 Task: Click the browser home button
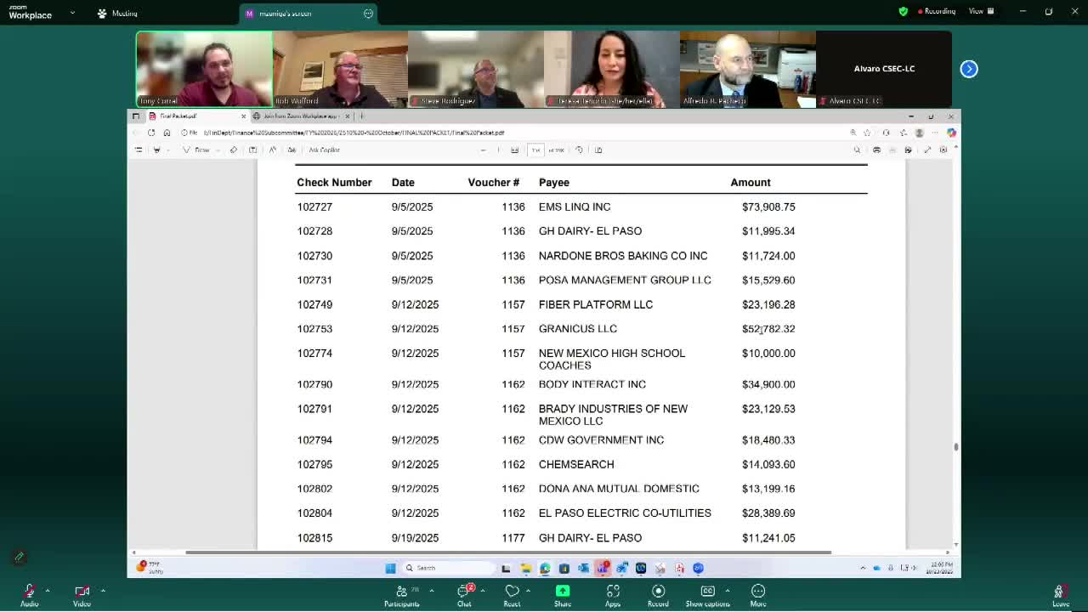[167, 133]
